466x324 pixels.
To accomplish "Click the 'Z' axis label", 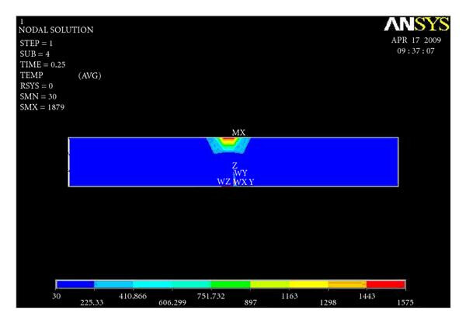I will click(x=235, y=165).
